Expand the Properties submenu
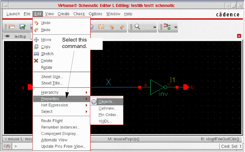The width and height of the screenshot is (245, 152). coord(62,99)
